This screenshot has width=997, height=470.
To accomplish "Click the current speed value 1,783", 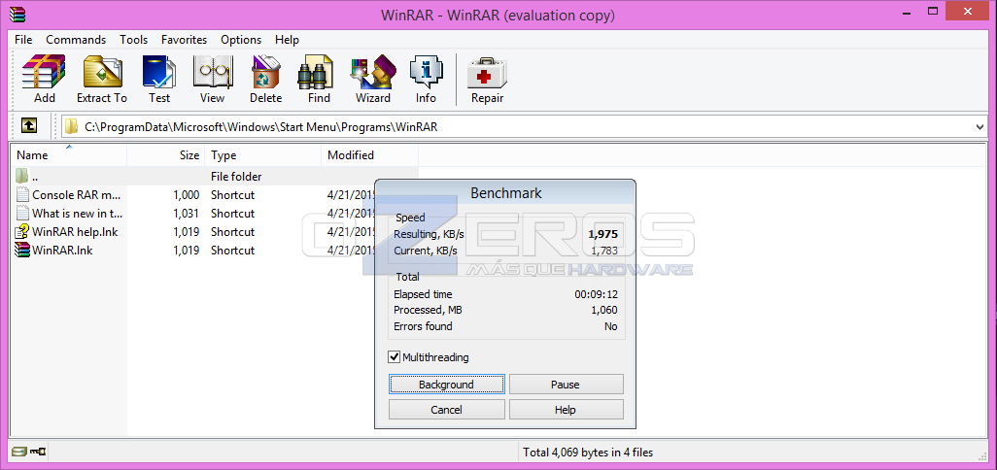I will click(604, 251).
